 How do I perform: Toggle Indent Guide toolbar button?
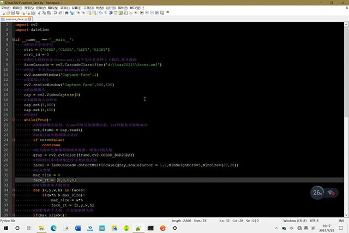coord(110,13)
